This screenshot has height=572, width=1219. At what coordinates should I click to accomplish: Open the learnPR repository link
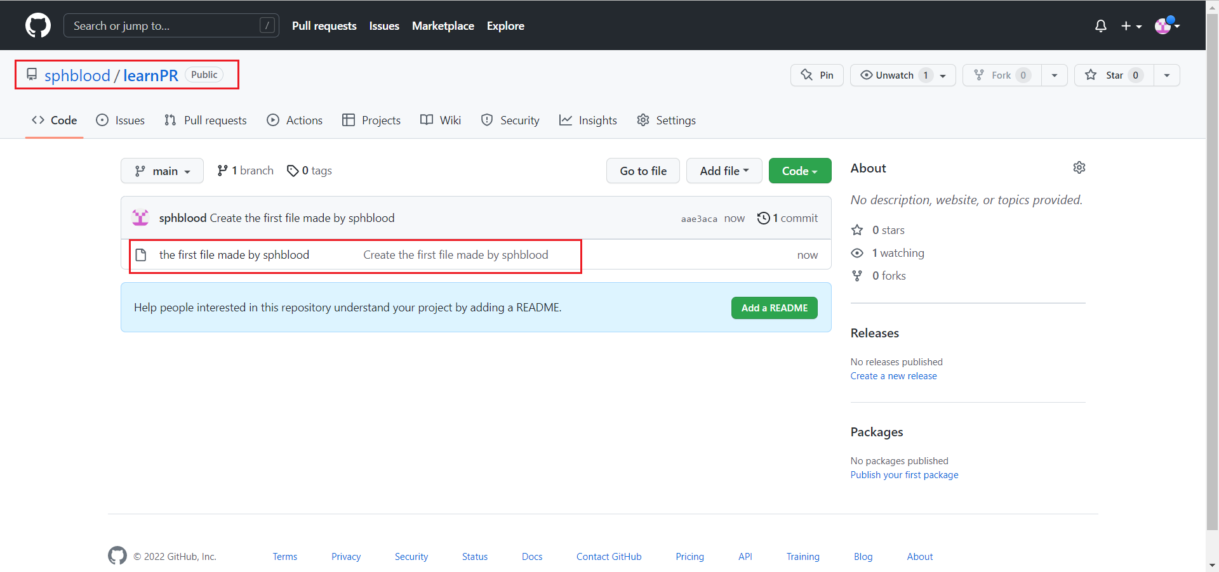pos(150,75)
